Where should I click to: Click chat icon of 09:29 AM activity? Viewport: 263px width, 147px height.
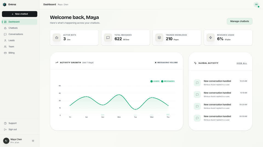coord(197,106)
